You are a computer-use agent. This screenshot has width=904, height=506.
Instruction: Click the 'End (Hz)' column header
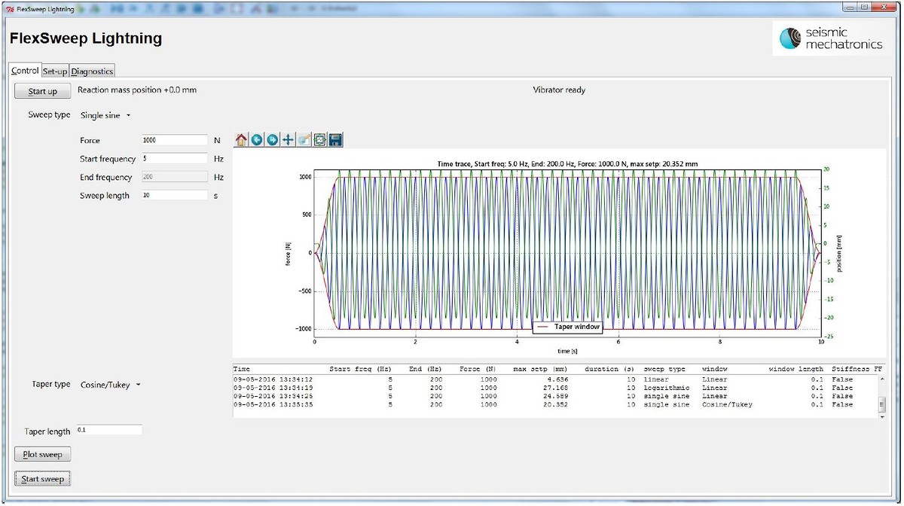[x=426, y=370]
